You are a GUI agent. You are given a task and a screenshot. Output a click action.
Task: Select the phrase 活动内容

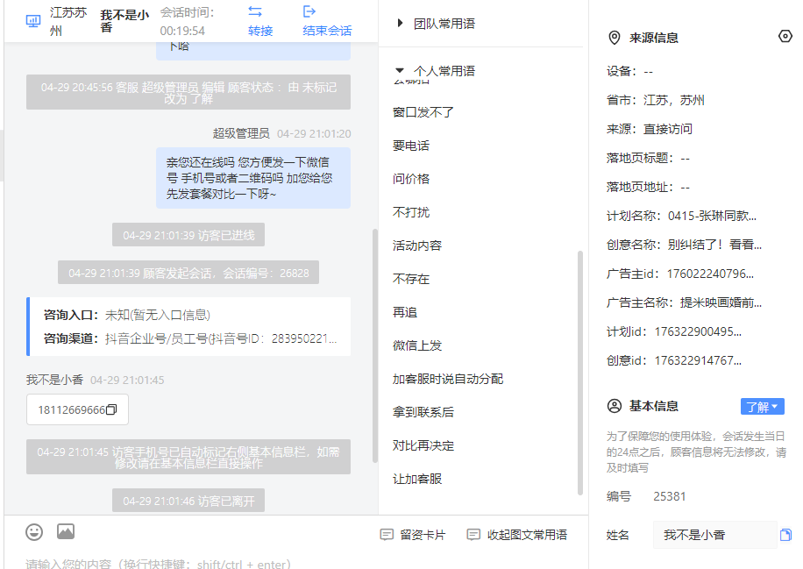click(417, 245)
